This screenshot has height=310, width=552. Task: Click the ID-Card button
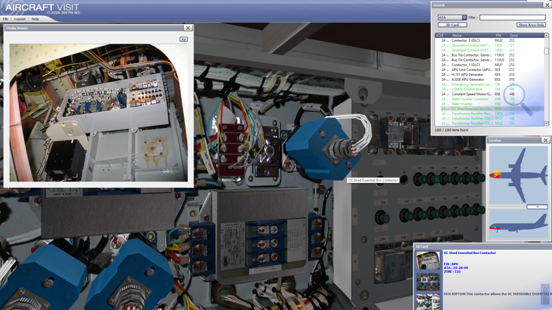click(x=452, y=25)
